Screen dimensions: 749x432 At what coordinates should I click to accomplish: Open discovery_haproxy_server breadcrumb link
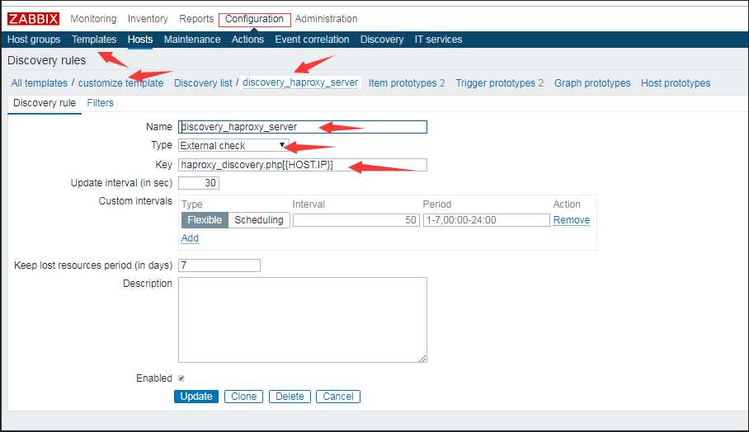300,82
